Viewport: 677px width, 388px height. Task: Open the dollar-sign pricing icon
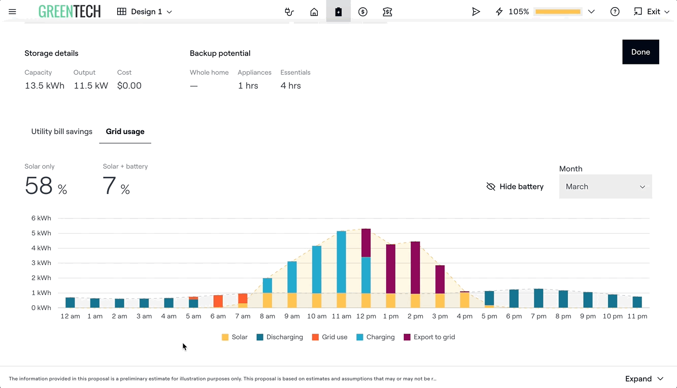pyautogui.click(x=363, y=12)
